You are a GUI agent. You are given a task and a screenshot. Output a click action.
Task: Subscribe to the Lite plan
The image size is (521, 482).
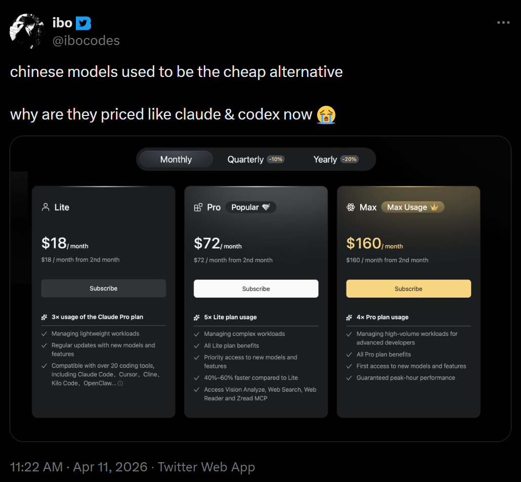coord(104,288)
